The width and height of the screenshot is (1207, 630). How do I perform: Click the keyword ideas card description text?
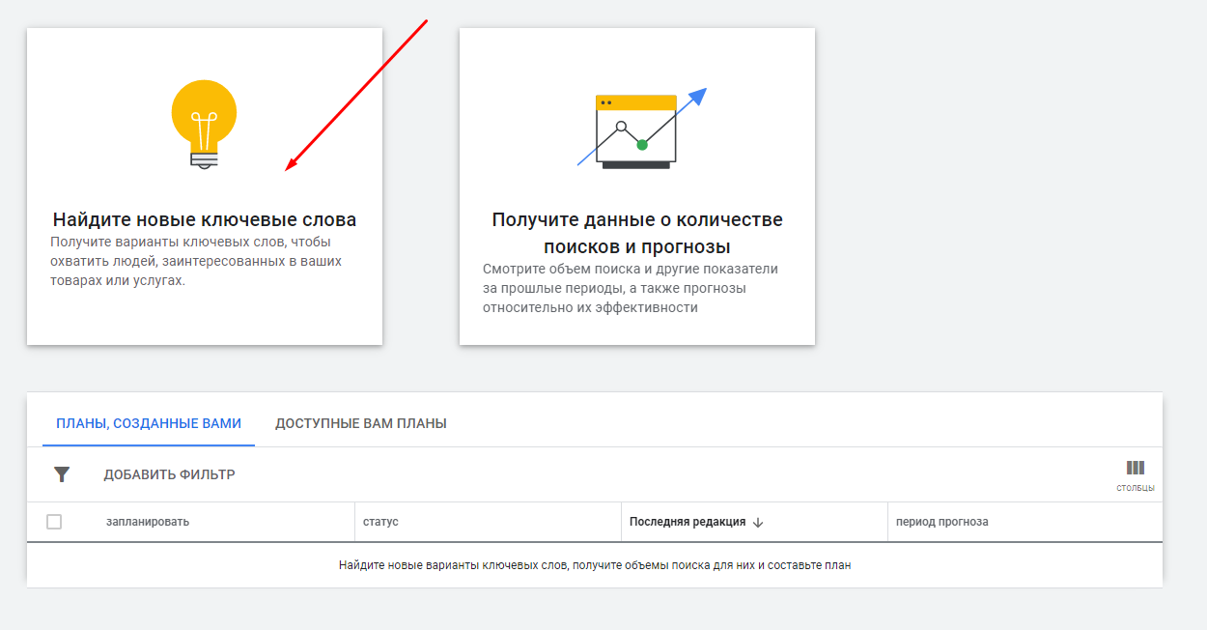196,261
